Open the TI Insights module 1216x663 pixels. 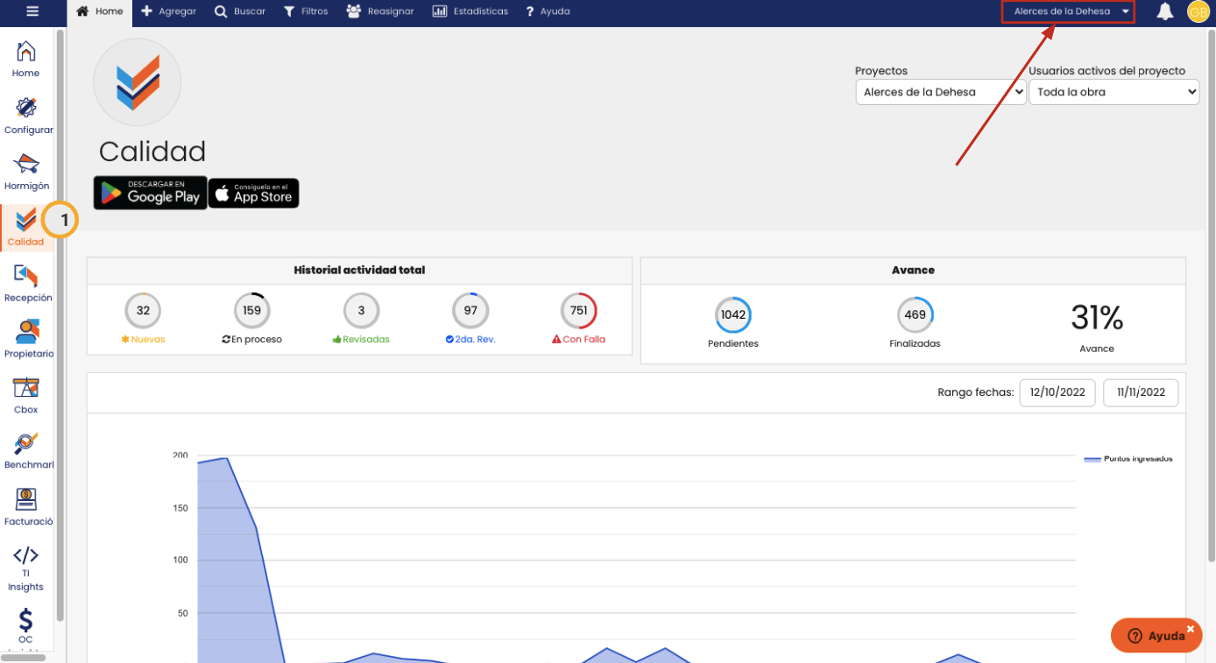click(25, 568)
